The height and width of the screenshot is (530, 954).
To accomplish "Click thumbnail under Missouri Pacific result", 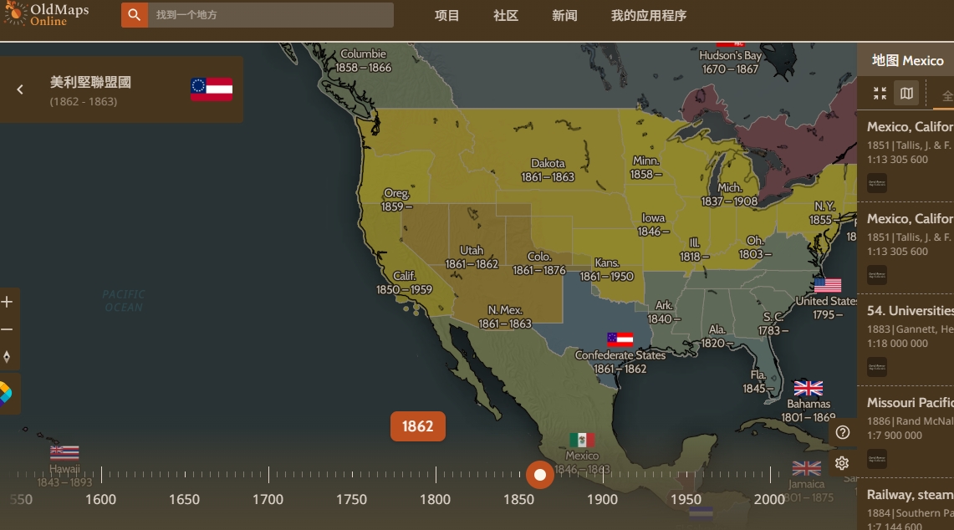I will [x=877, y=459].
